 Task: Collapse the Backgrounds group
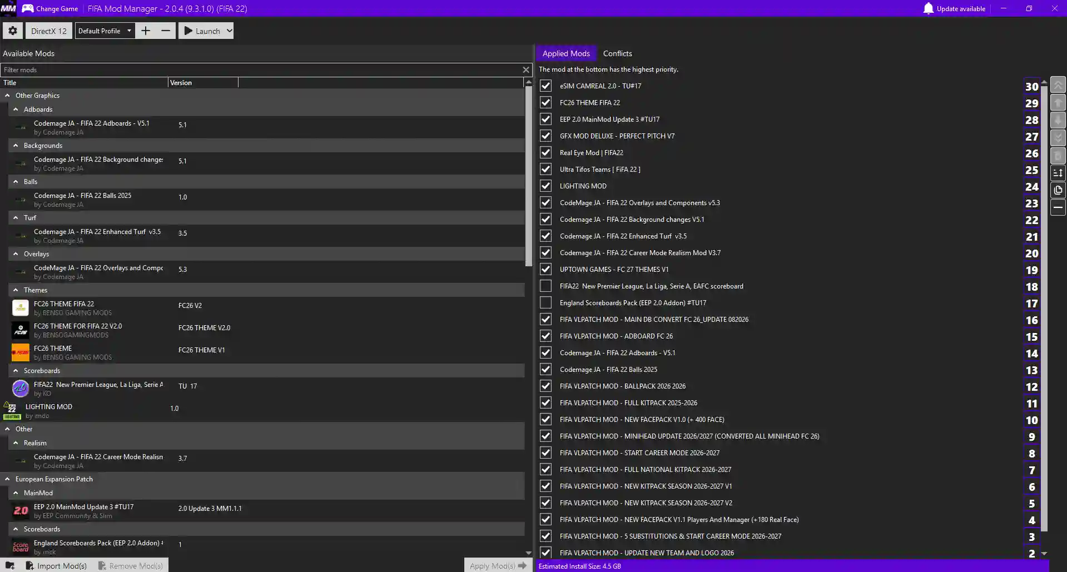pos(16,146)
